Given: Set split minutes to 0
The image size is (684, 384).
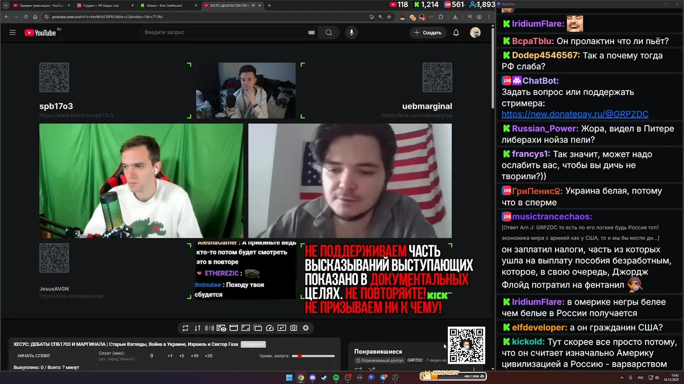Looking at the screenshot, I should point(152,356).
